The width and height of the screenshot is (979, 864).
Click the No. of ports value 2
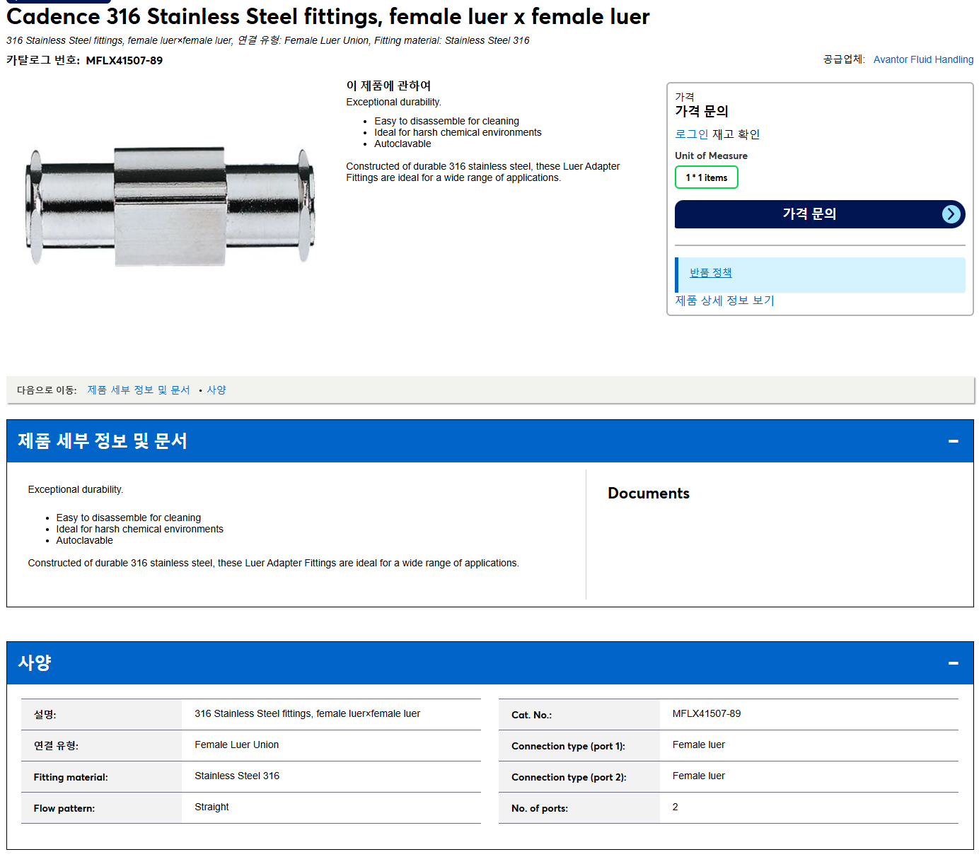[x=676, y=807]
